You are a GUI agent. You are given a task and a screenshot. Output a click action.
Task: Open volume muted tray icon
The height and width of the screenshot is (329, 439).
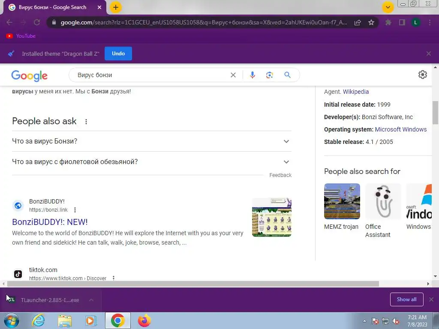click(396, 321)
